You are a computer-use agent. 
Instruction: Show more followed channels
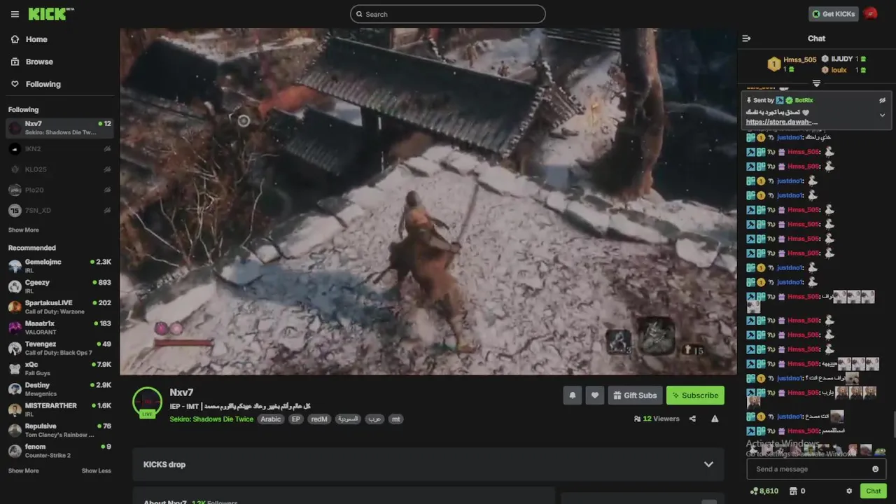pos(23,230)
